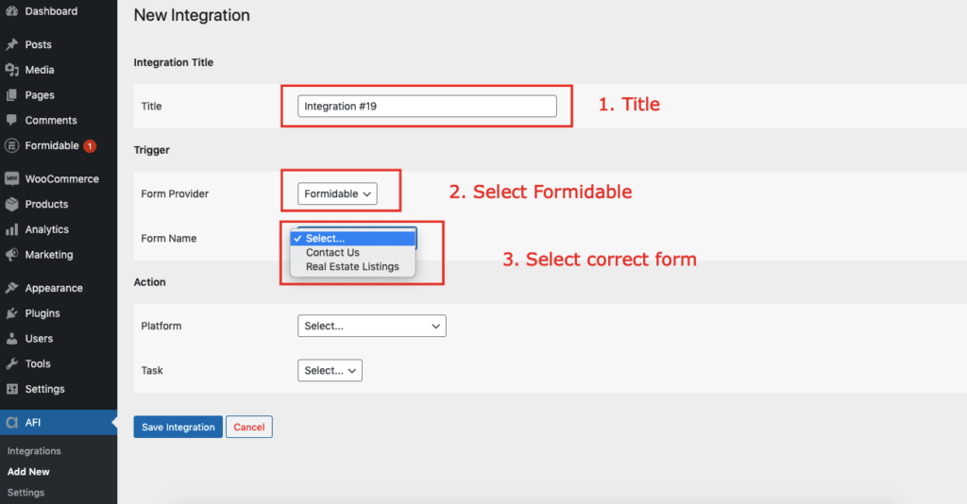Expand the Platform select dropdown
The height and width of the screenshot is (504, 967).
point(372,326)
